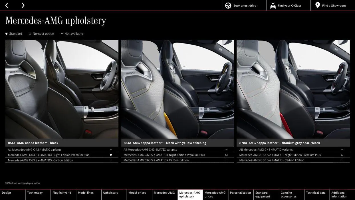
Task: Click the Book a test drive link
Action: pyautogui.click(x=245, y=5)
